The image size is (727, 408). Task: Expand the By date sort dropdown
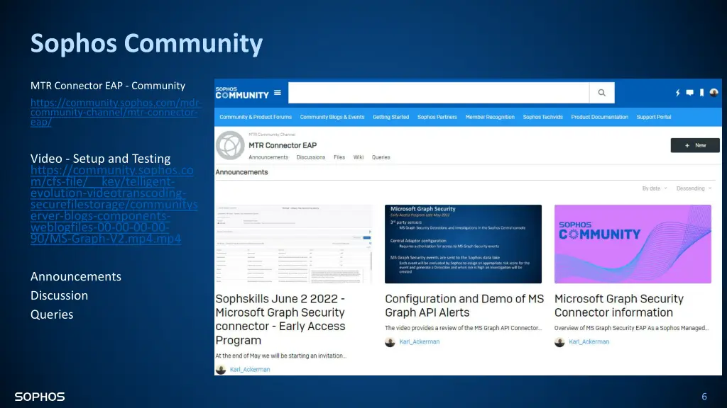654,188
